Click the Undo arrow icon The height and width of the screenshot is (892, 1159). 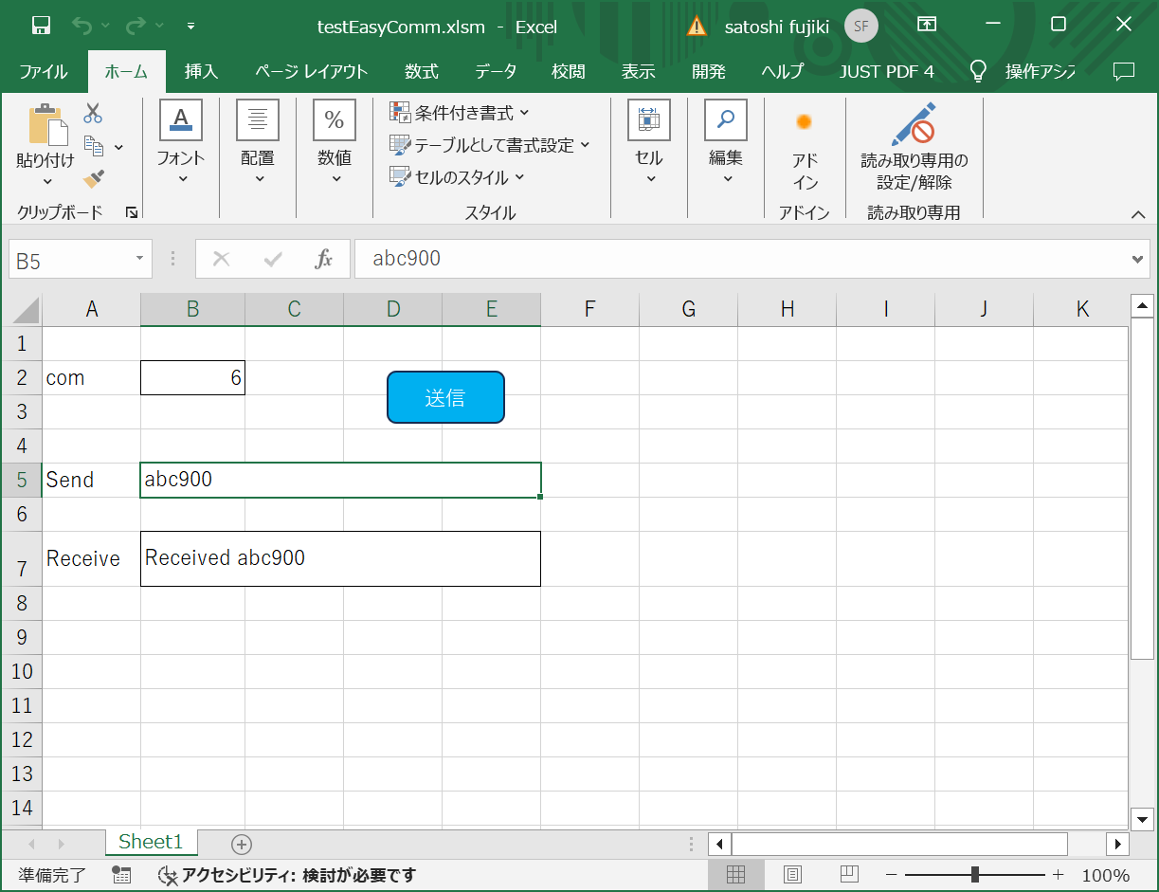[83, 26]
